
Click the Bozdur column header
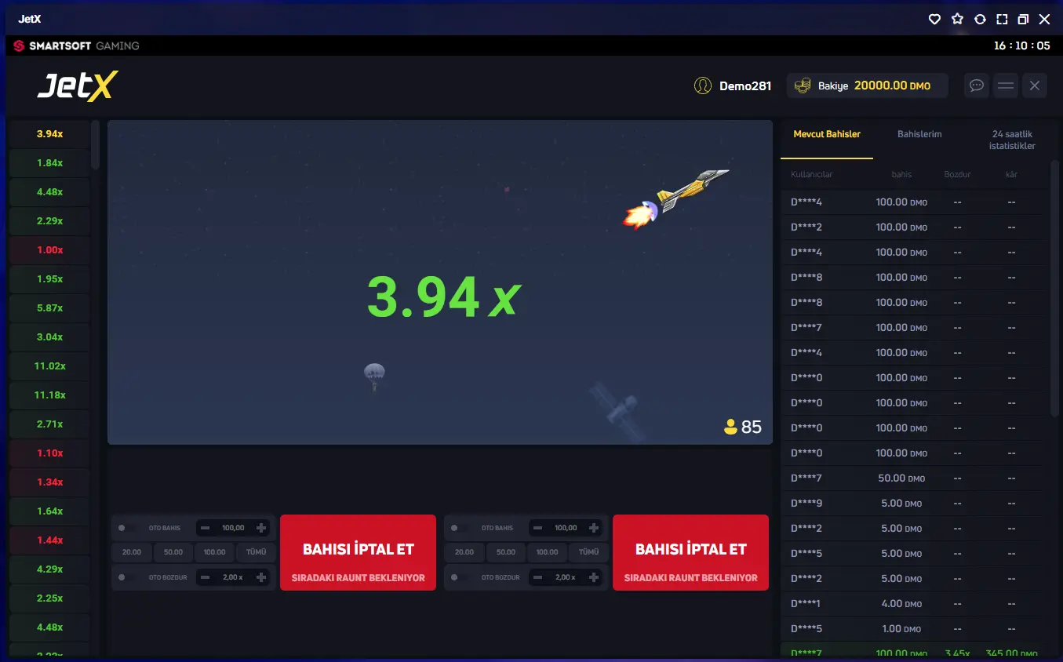[957, 174]
